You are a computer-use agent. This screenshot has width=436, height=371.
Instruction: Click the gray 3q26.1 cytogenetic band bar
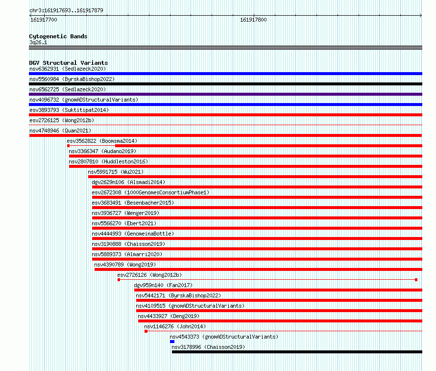coord(225,48)
